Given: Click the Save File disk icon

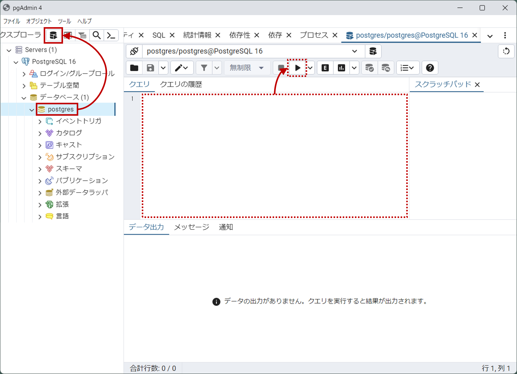Looking at the screenshot, I should coord(150,68).
